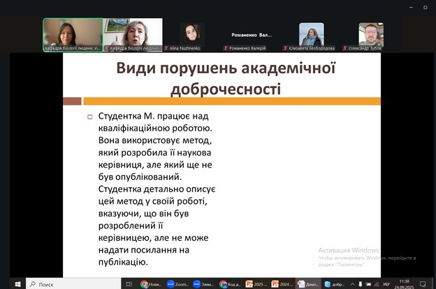Click the volume icon in system tray

pos(377,284)
